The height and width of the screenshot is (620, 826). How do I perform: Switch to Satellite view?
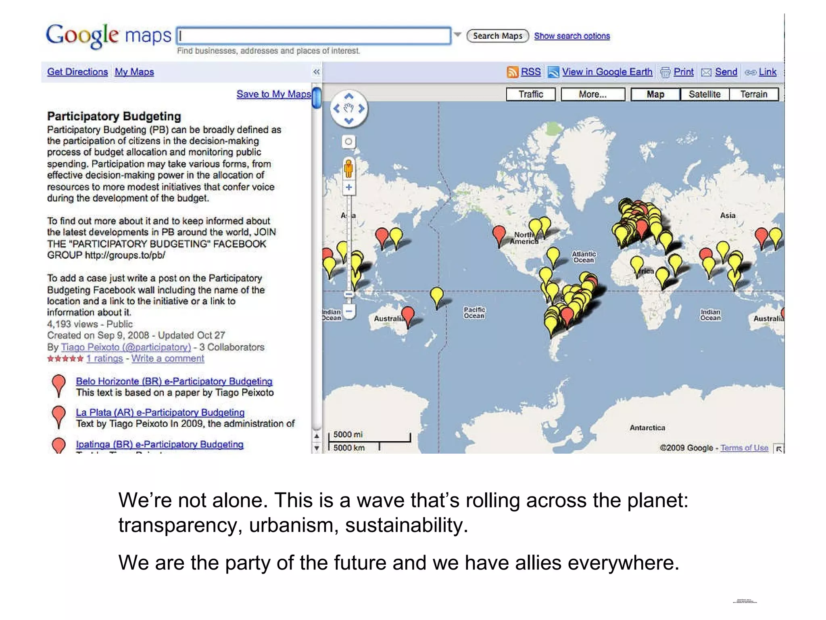click(x=705, y=94)
